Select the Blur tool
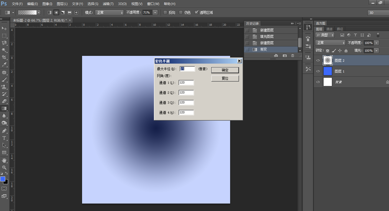Screen dimensions: 389x211 point(4,116)
